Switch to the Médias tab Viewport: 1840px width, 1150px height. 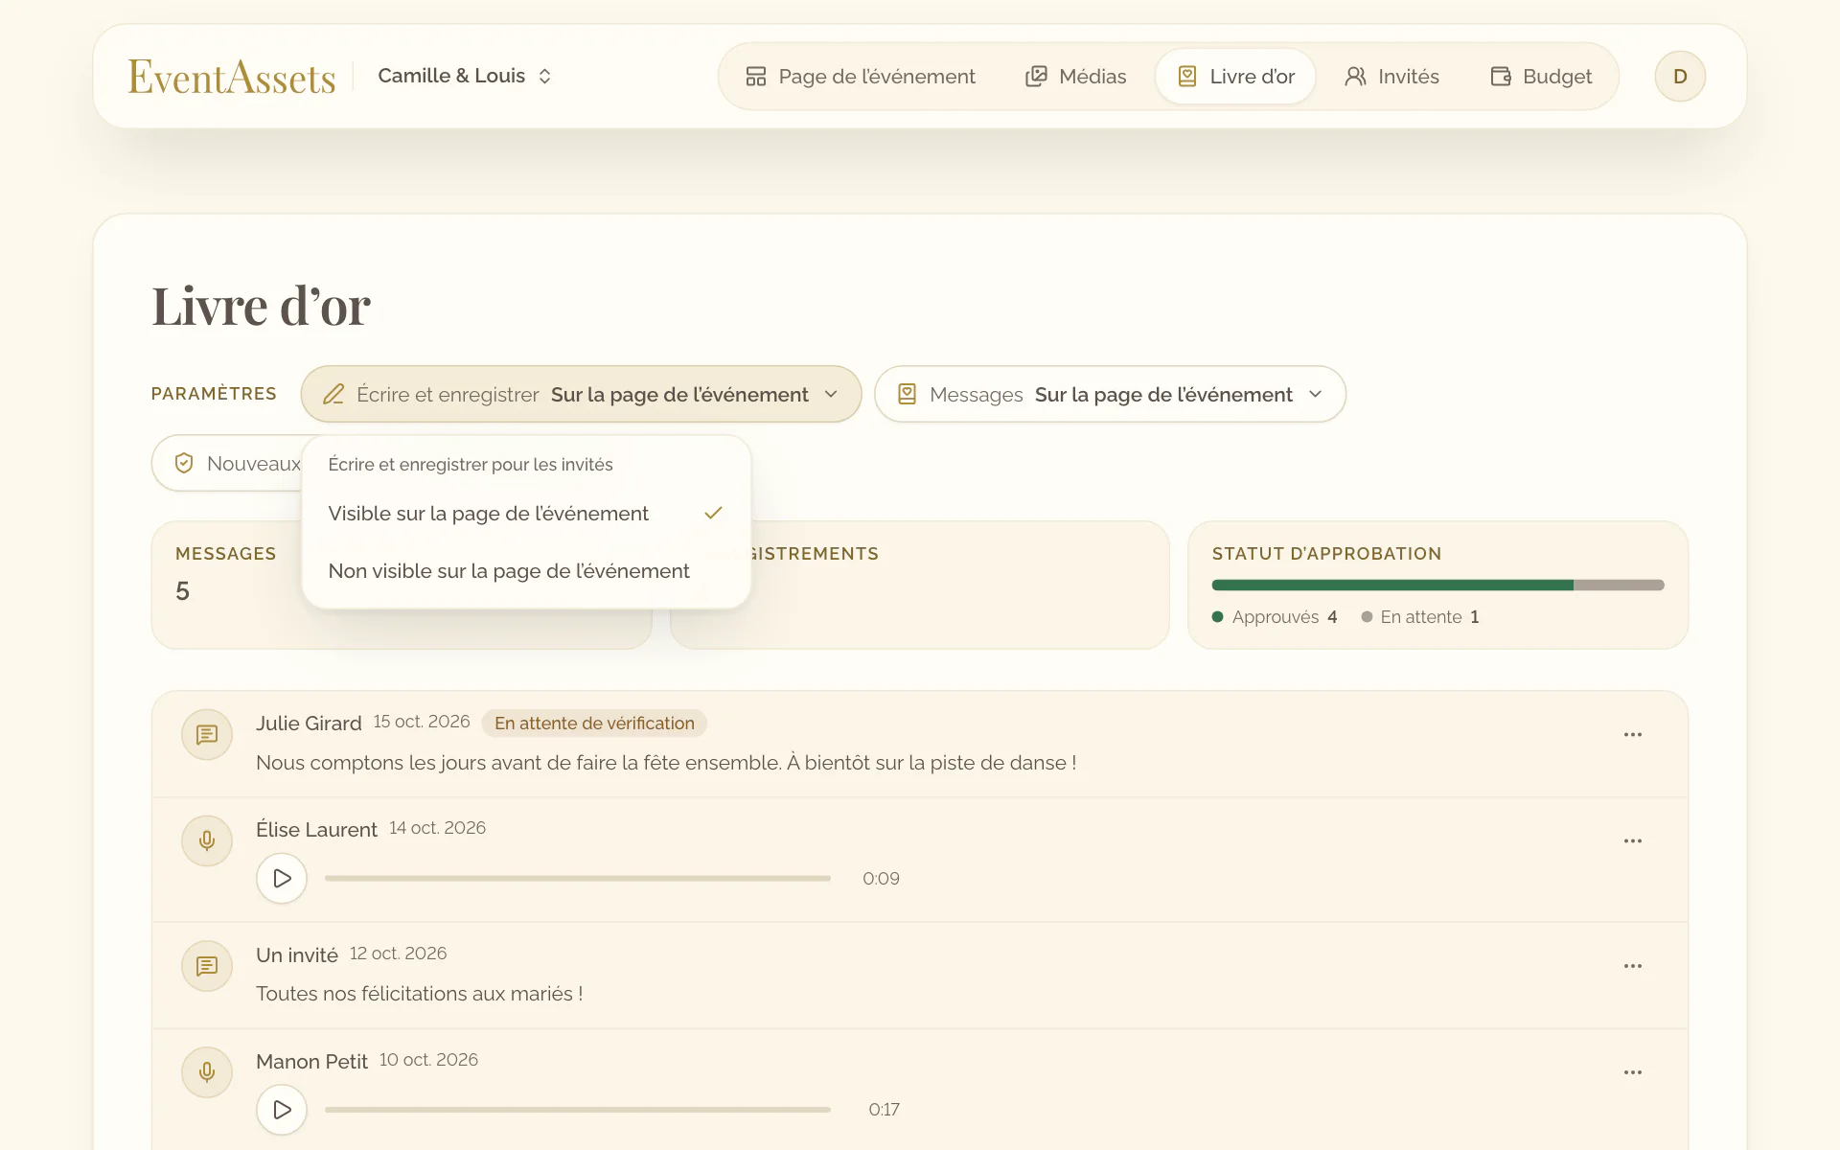click(x=1075, y=77)
